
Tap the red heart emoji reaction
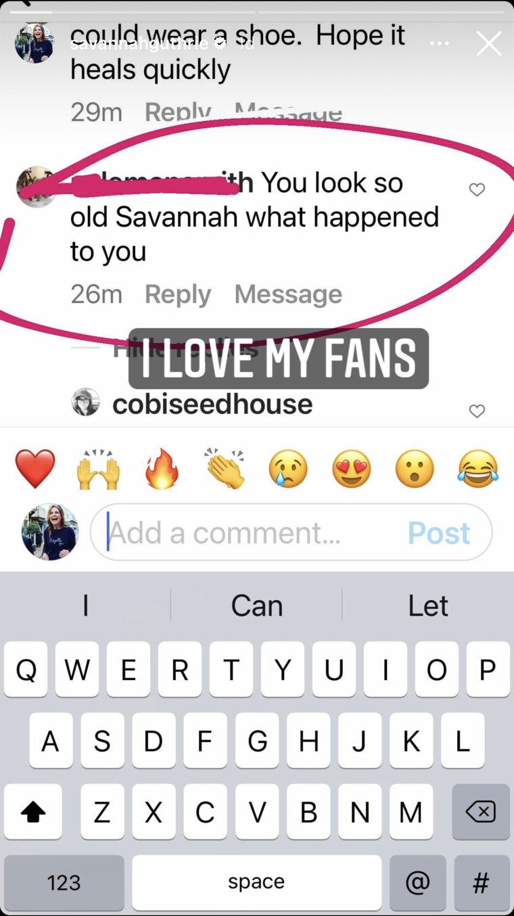35,469
